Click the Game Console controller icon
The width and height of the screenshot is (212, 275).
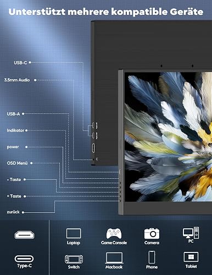pos(114,233)
